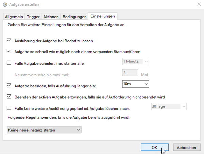Screen dimensions: 204x154
Task: Uncheck Beenden der aktiven Aufgabe erzwingen
Action: 9,97
